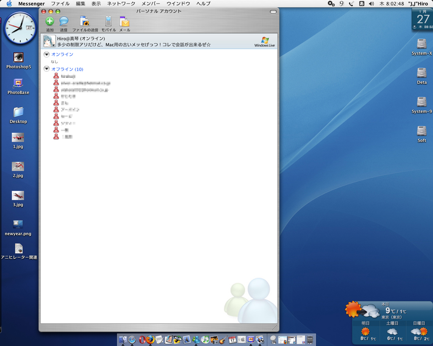Image resolution: width=433 pixels, height=346 pixels.
Task: Open the あ input method menu
Action: click(x=362, y=3)
